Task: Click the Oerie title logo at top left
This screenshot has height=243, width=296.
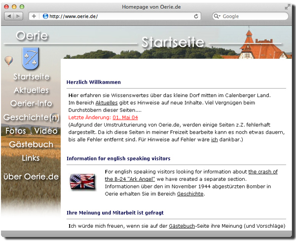Action: [x=32, y=35]
